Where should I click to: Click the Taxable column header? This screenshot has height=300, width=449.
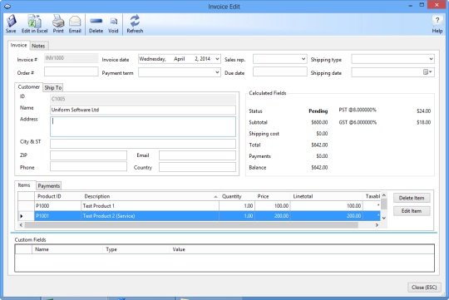tap(372, 196)
